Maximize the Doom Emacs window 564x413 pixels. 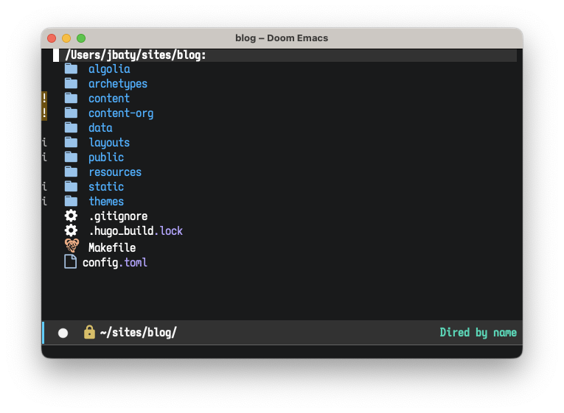point(81,38)
